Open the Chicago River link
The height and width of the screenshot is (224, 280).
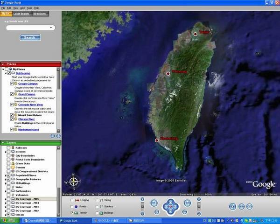[x=27, y=119]
